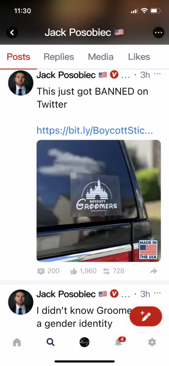Open the settings gear icon
This screenshot has width=169, height=366.
click(152, 342)
